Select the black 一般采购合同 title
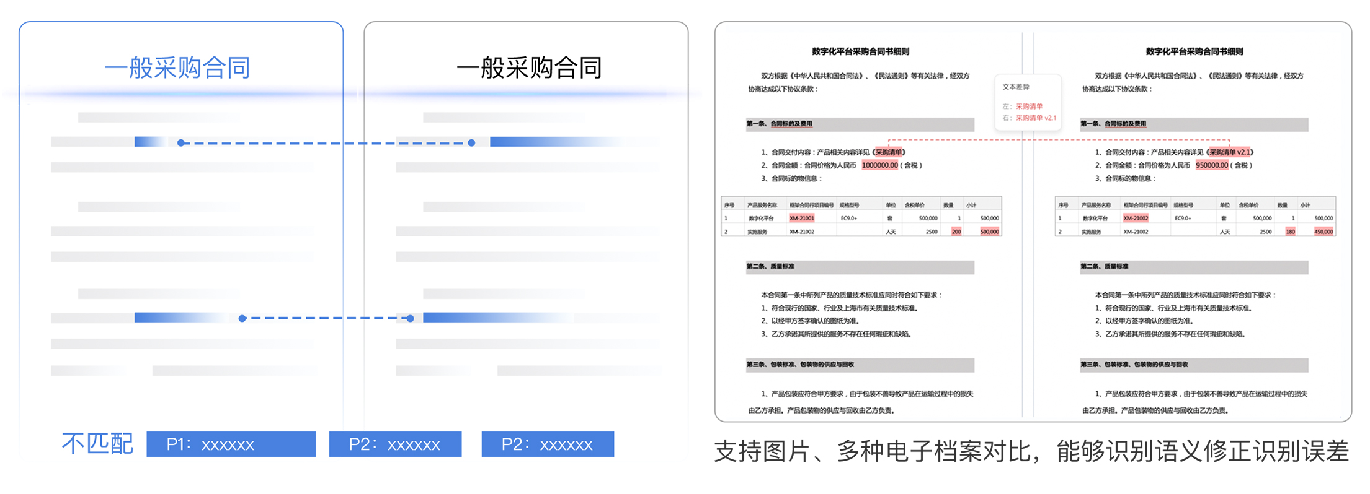Image resolution: width=1370 pixels, height=494 pixels. 529,67
